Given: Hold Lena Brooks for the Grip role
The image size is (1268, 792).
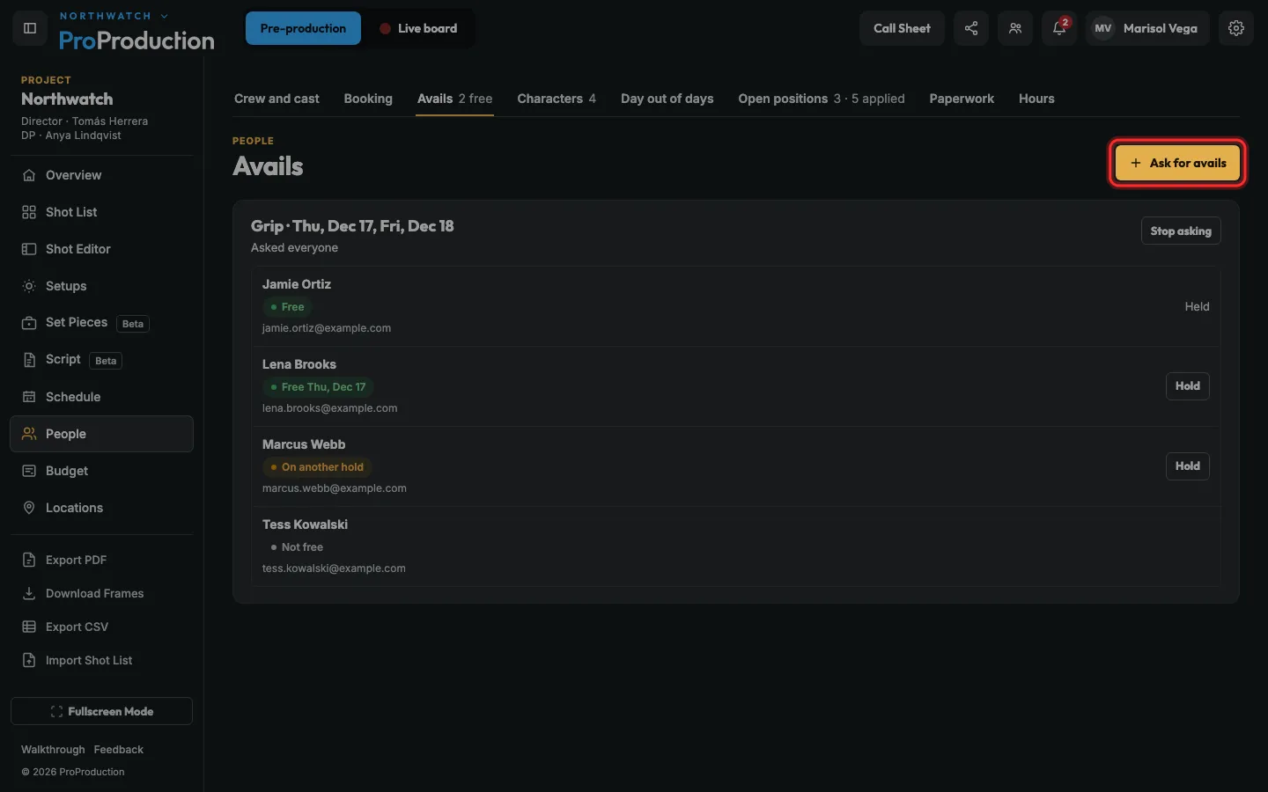Looking at the screenshot, I should point(1188,386).
